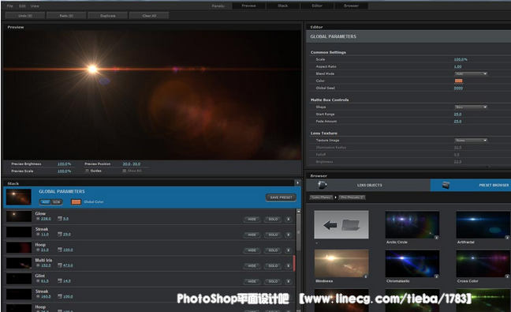Open the Matte Box Shape dropdown
This screenshot has width=511, height=312.
point(471,107)
